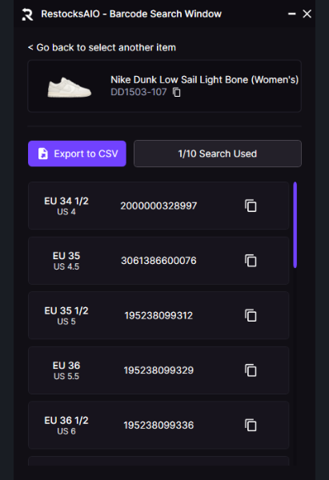Click the CSV file icon in the Export button
The width and height of the screenshot is (329, 480).
[43, 154]
